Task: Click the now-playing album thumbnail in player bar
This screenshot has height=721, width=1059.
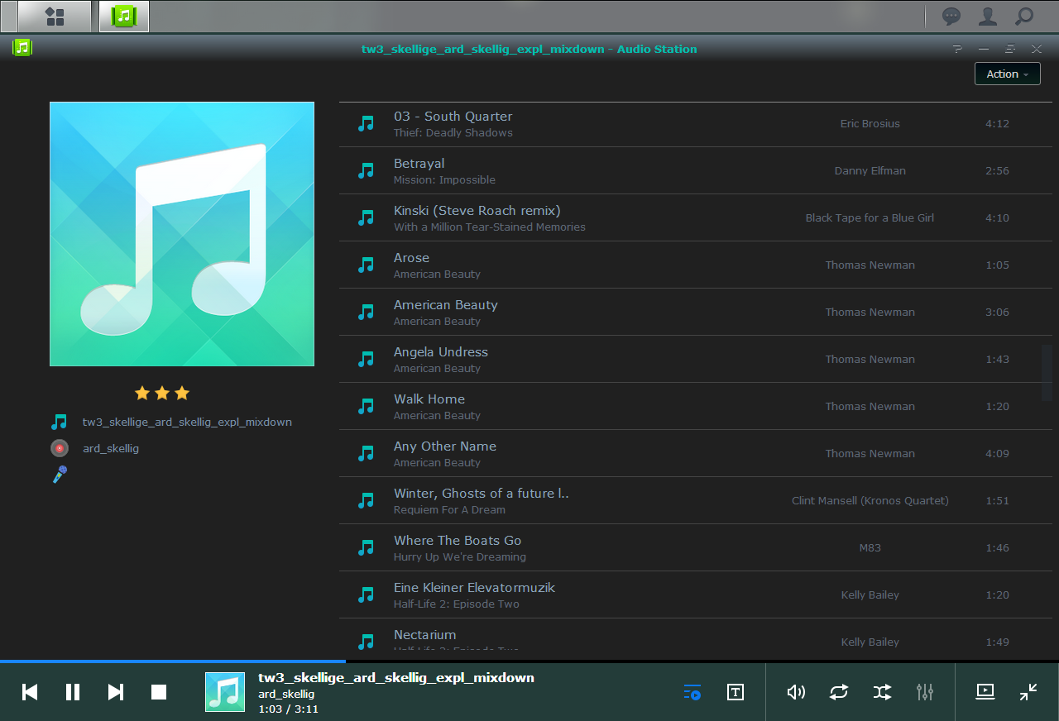Action: click(x=225, y=692)
